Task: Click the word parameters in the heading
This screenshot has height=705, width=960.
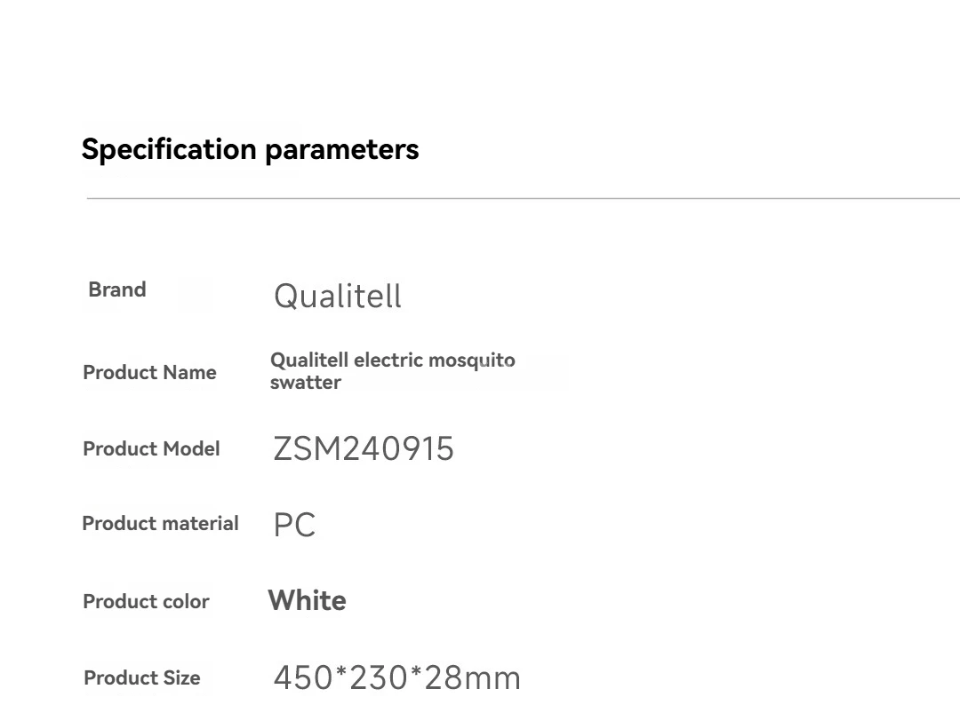Action: pyautogui.click(x=342, y=150)
